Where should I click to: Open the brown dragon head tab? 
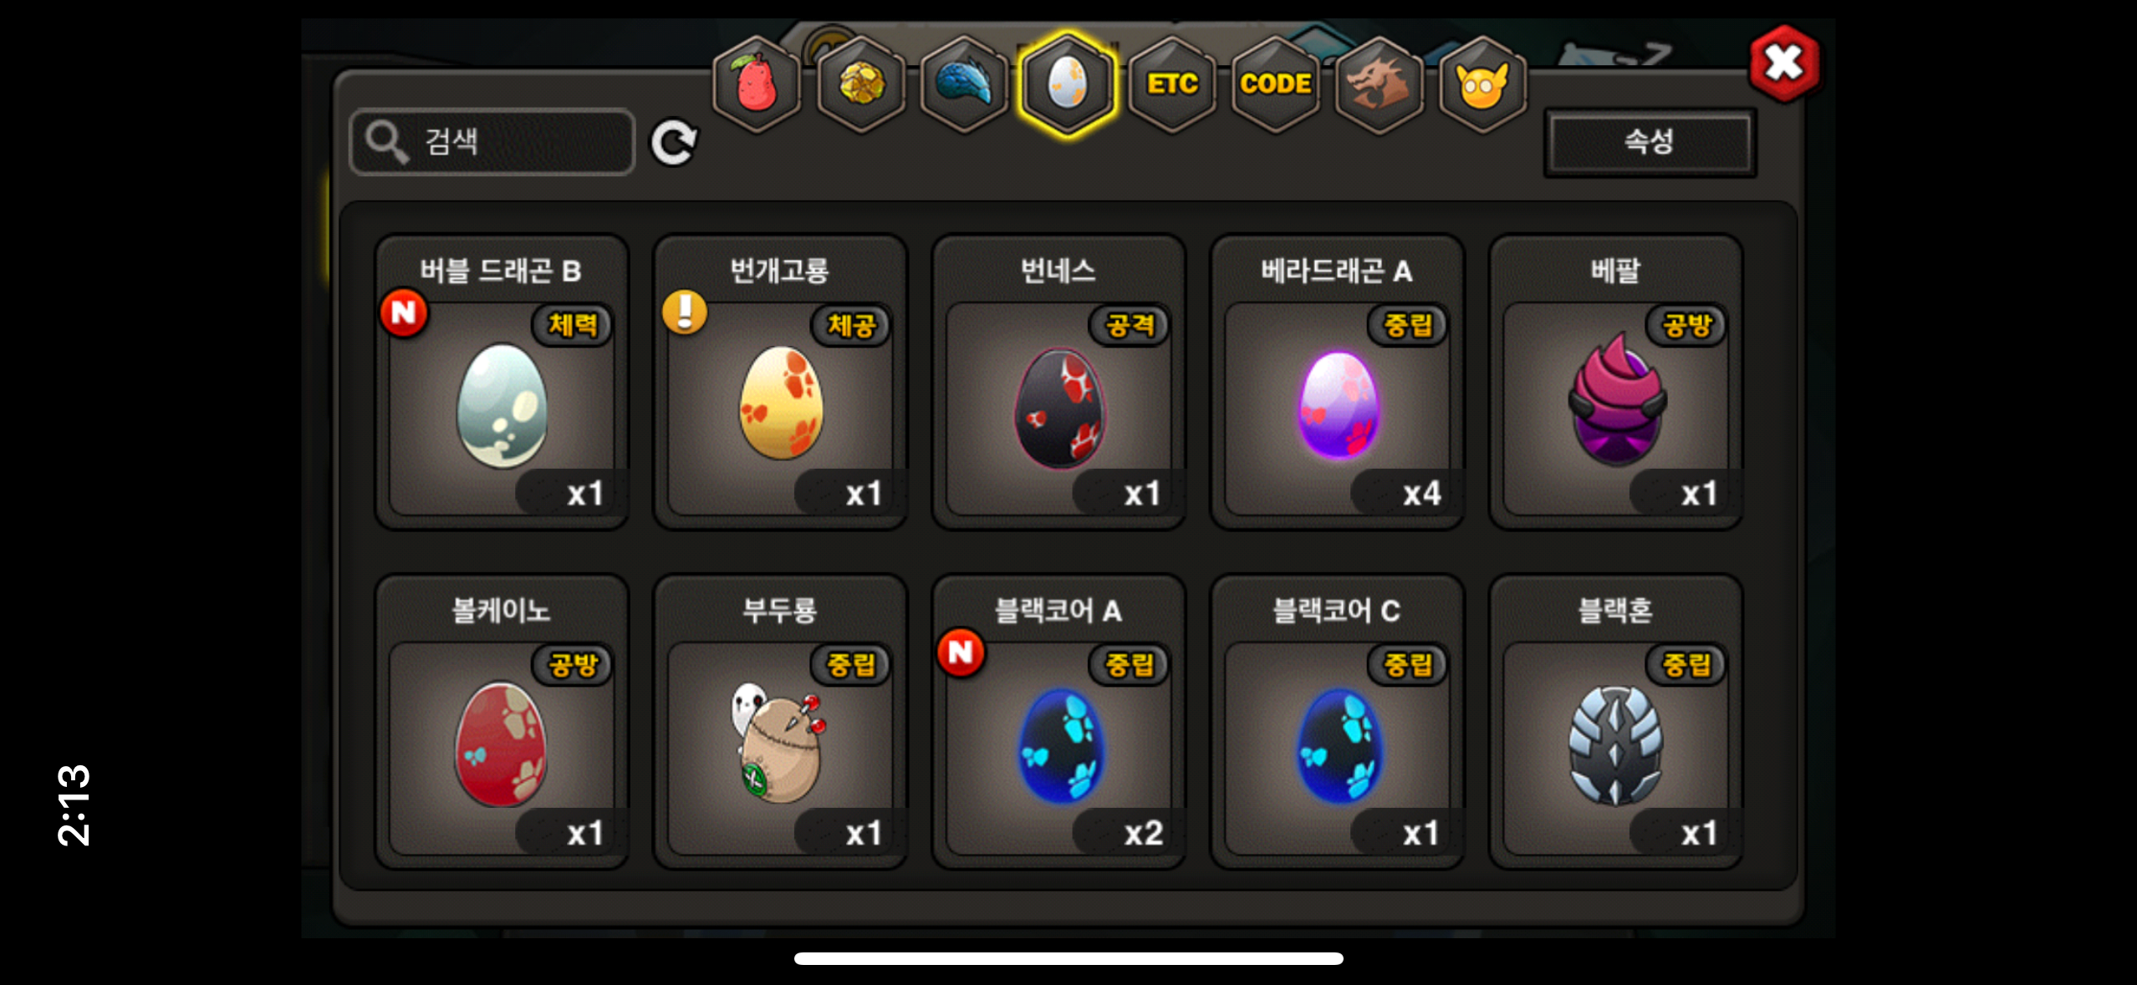[x=1380, y=84]
